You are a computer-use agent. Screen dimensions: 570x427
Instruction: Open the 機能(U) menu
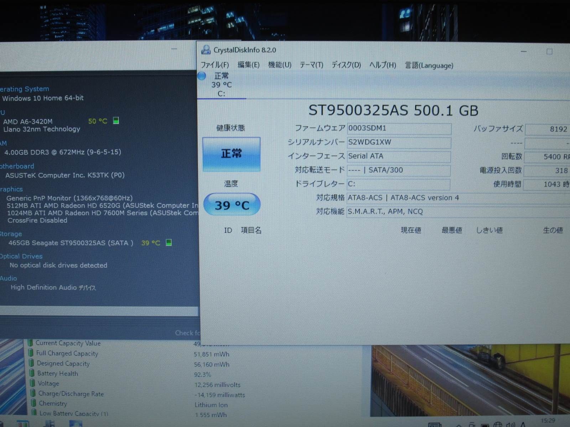280,65
